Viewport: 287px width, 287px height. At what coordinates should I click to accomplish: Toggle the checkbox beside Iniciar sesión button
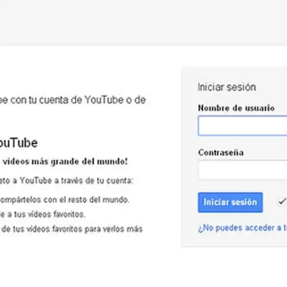(282, 201)
